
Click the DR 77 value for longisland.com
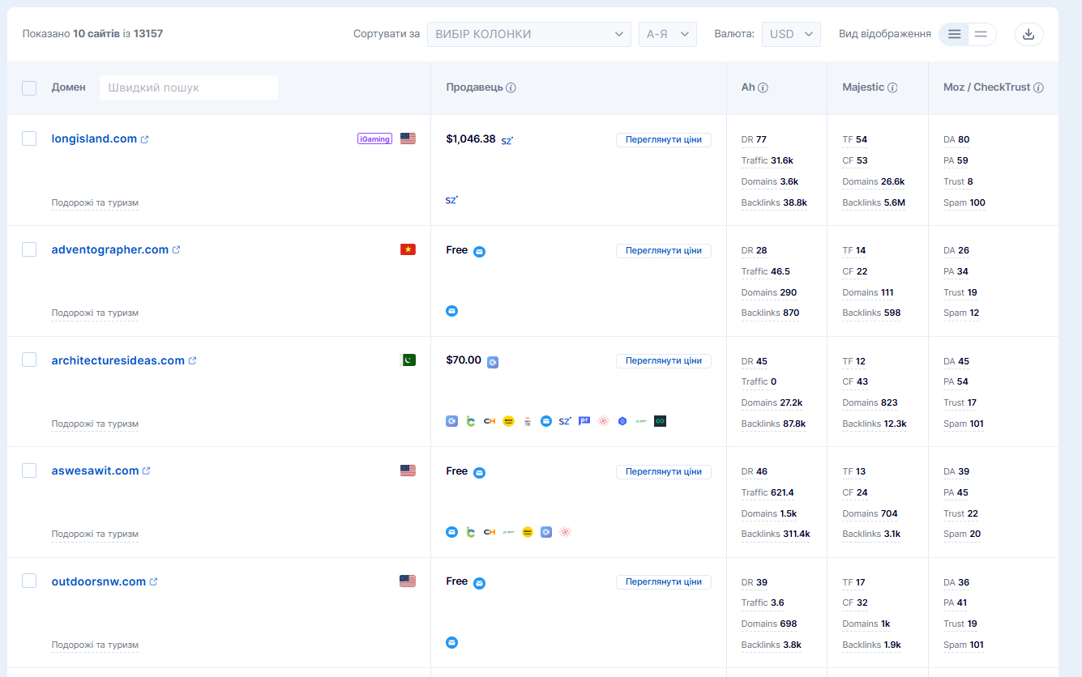coord(754,139)
